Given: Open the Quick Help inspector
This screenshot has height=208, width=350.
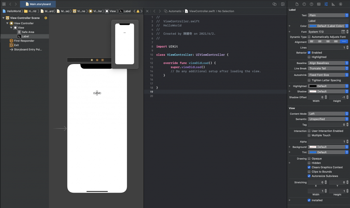Looking at the screenshot, I should 311,4.
